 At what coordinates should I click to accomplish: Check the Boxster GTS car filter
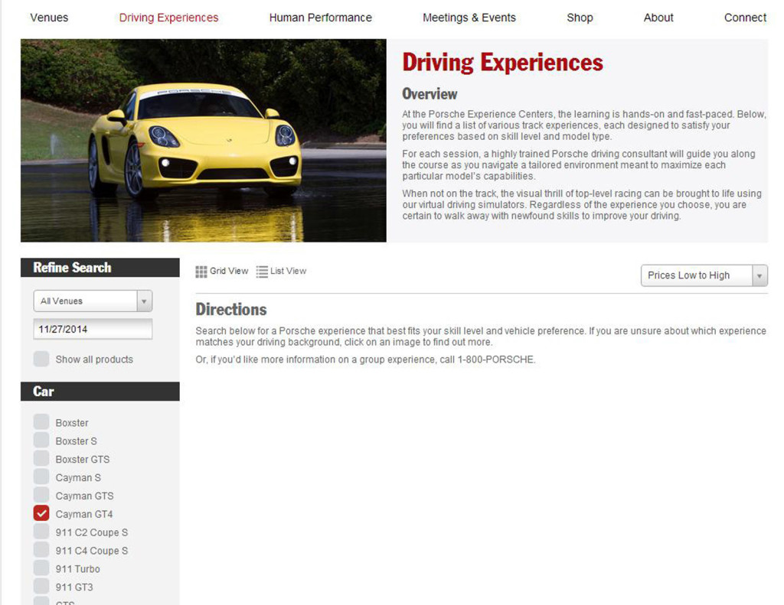[x=41, y=458]
